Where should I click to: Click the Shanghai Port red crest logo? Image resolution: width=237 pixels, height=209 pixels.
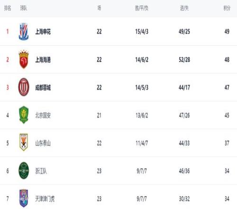pos(24,59)
